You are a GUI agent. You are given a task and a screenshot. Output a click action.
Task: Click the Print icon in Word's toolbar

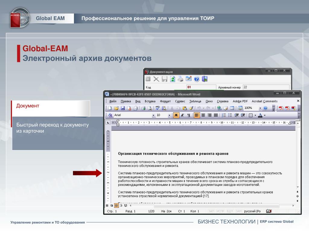[143, 108]
